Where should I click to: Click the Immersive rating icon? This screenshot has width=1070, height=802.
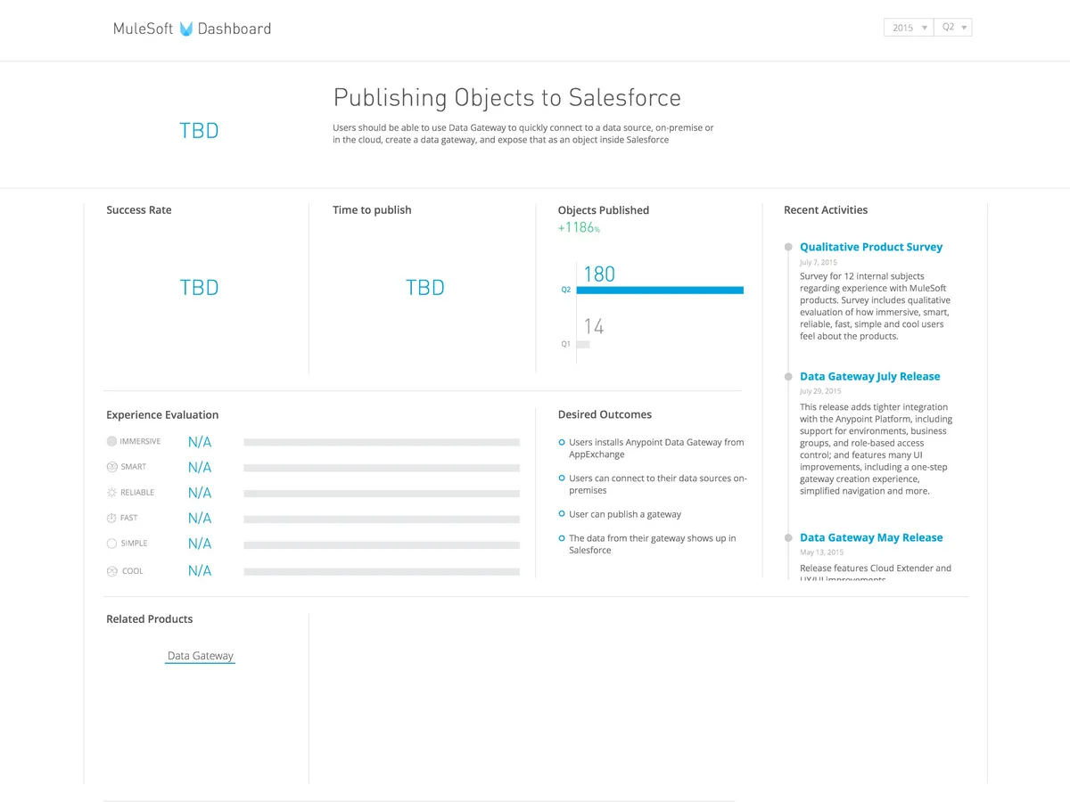pyautogui.click(x=111, y=441)
